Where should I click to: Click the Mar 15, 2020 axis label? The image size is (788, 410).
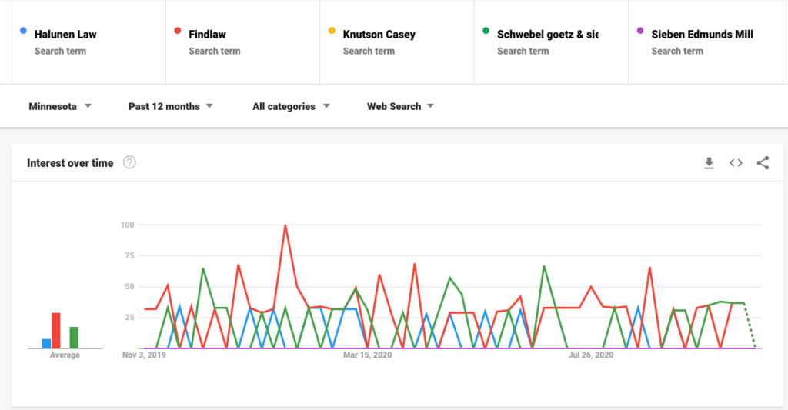(x=367, y=355)
